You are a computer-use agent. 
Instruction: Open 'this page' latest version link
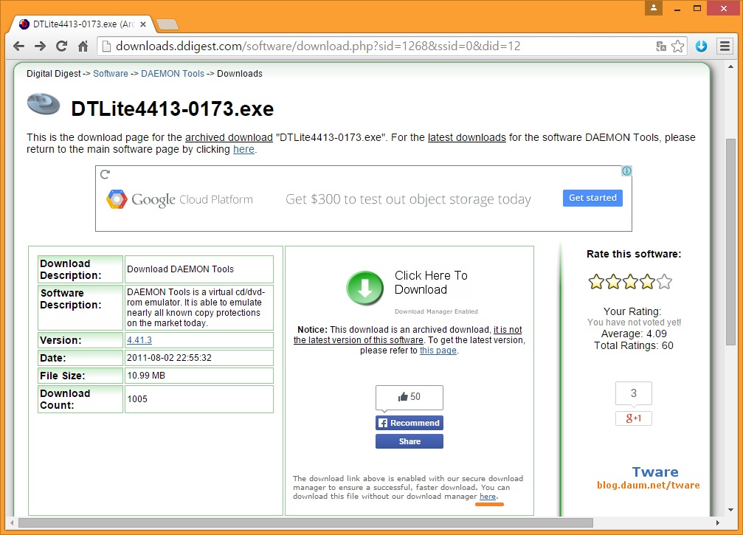438,351
